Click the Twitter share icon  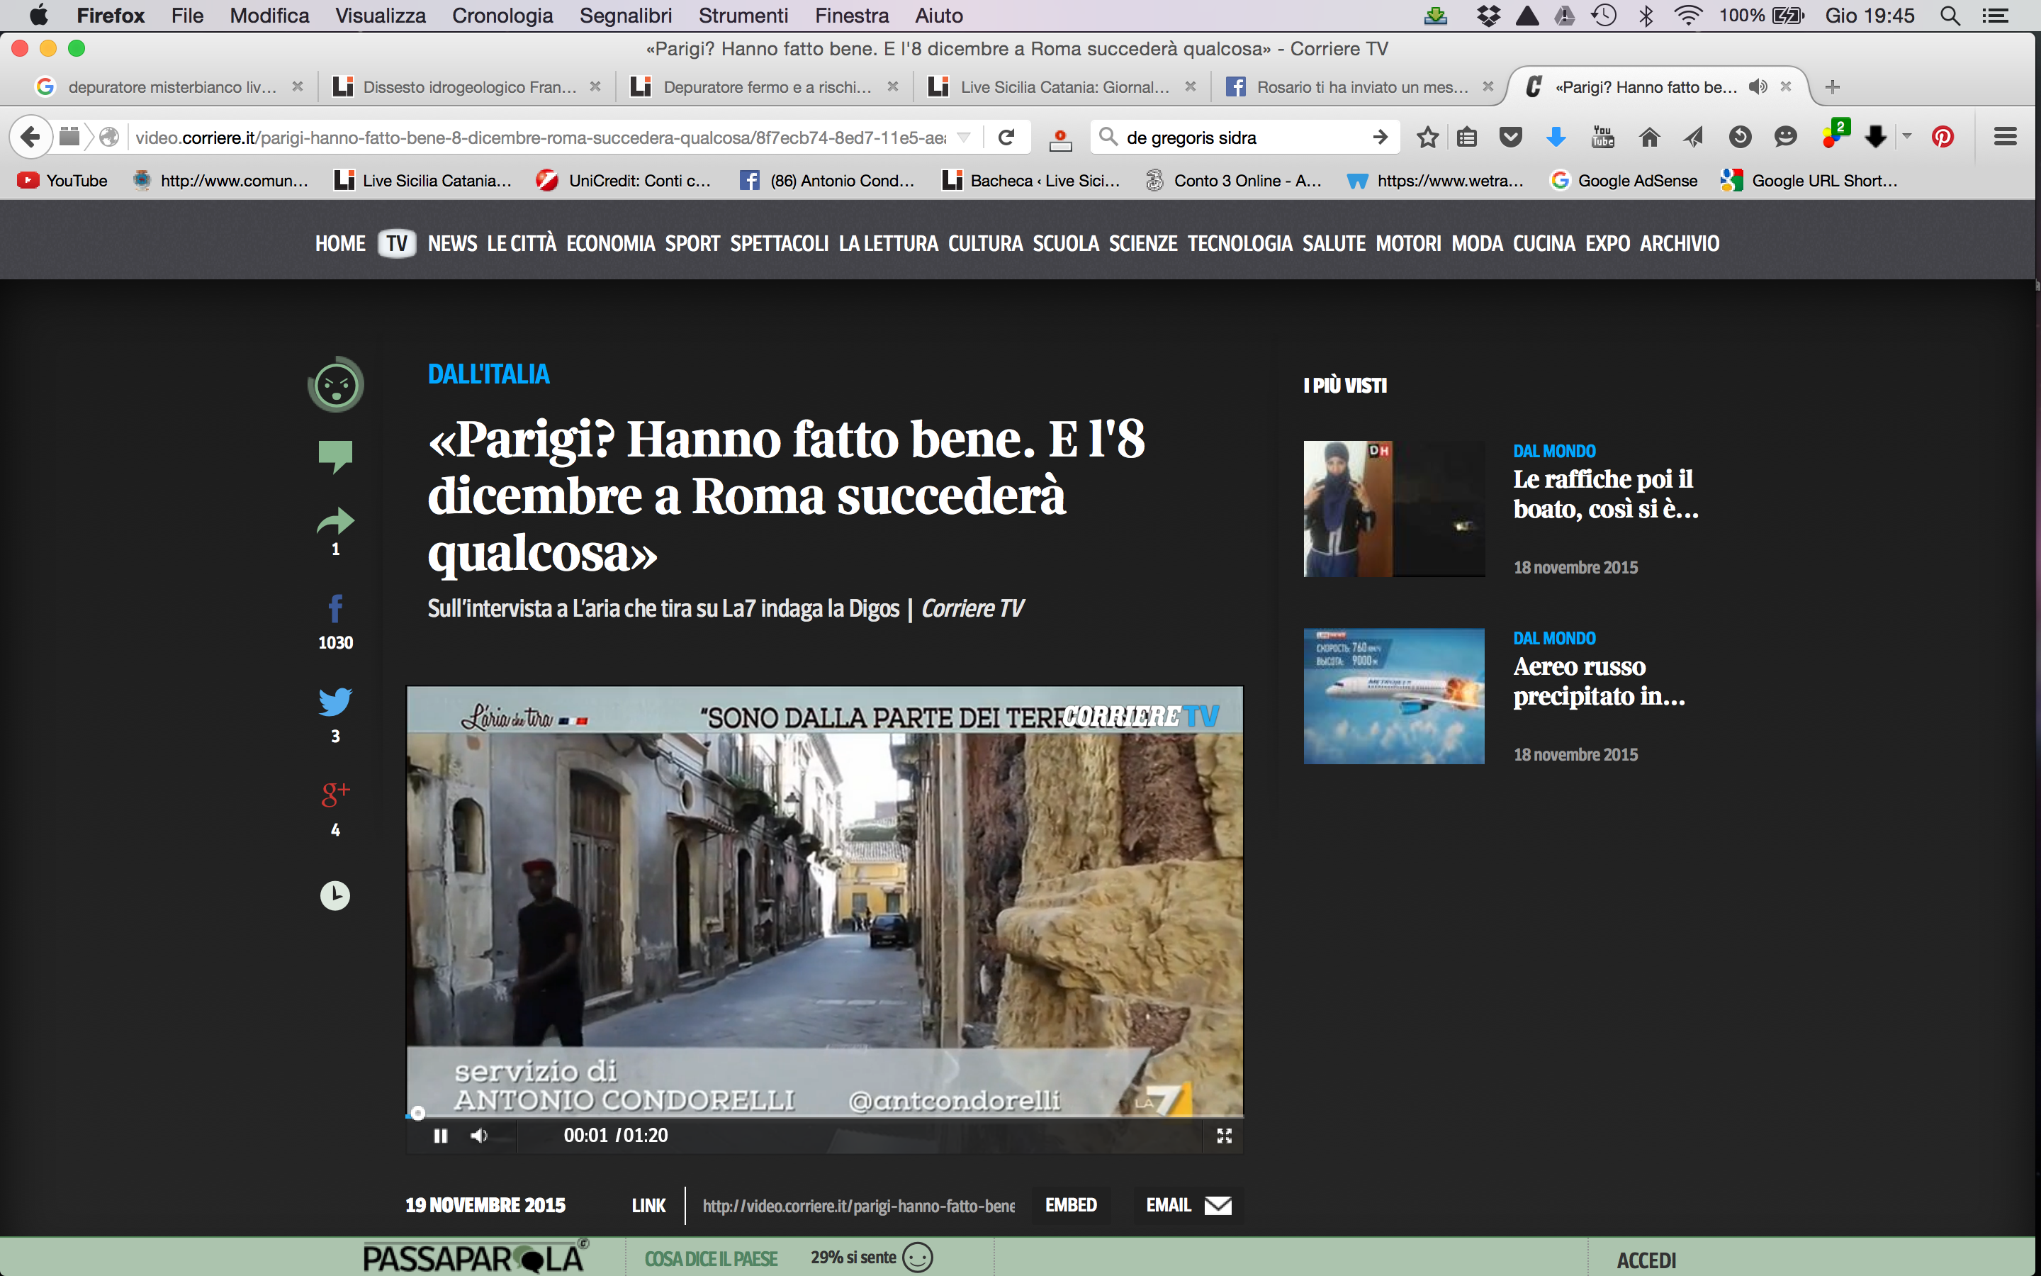pyautogui.click(x=334, y=702)
